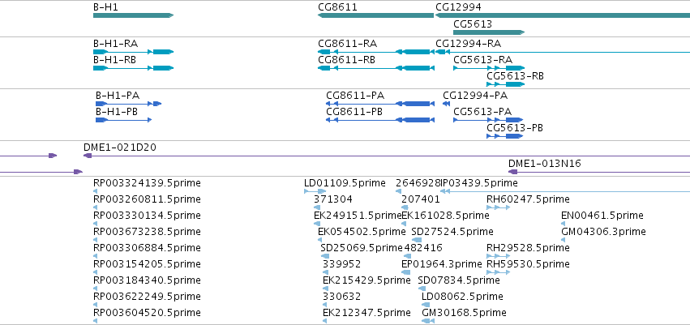This screenshot has width=690, height=325.
Task: Click the GM04306.3prime EST label
Action: pyautogui.click(x=603, y=231)
